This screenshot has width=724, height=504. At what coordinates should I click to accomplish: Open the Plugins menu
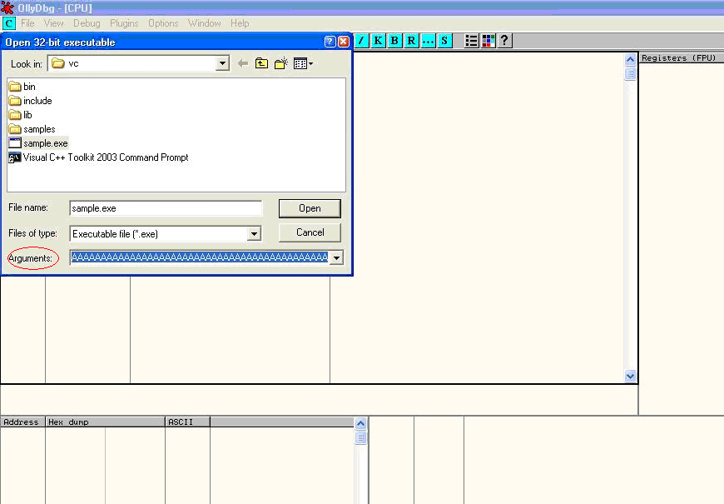[124, 23]
